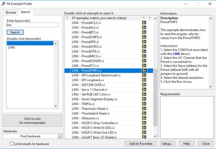
Task: Click the examples list scrollbar thumb
Action: tap(155, 97)
